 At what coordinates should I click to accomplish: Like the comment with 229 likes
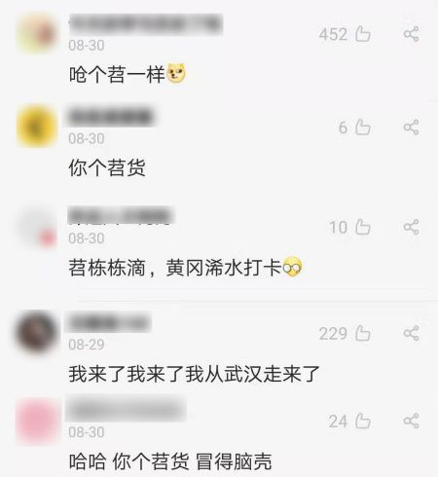click(x=363, y=333)
